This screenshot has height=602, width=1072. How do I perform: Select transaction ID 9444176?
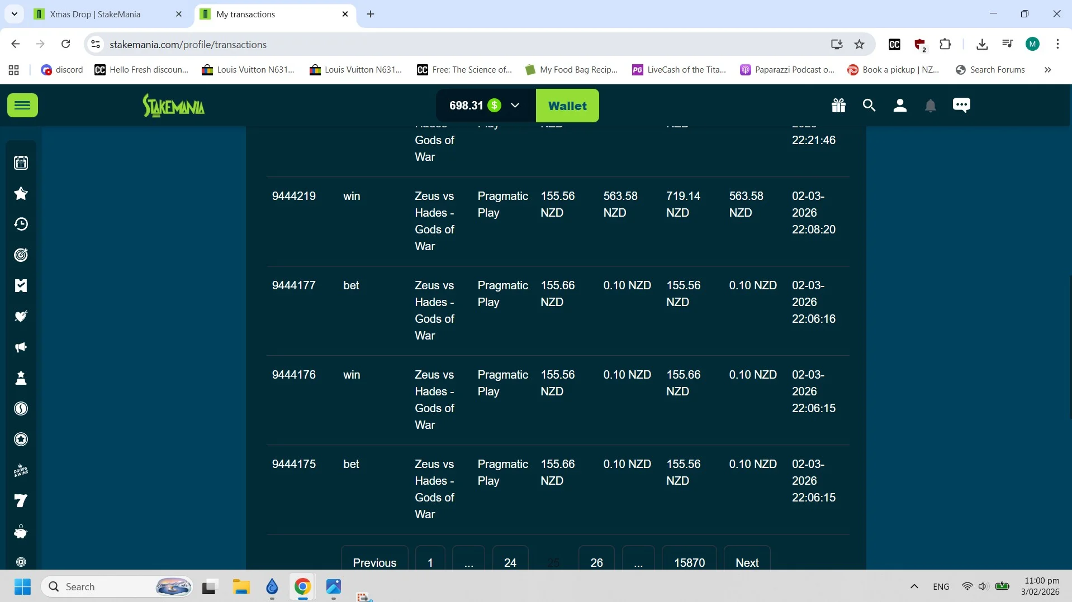coord(294,375)
